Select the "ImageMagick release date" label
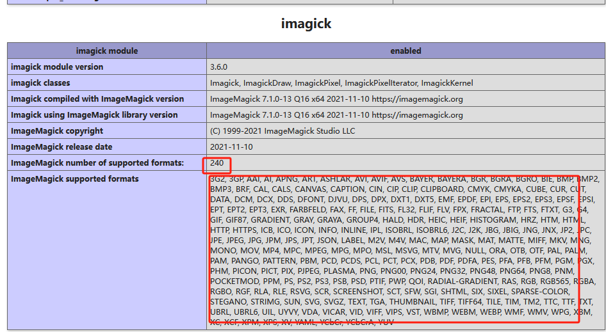Viewport: 606px width, 332px height. tap(61, 146)
